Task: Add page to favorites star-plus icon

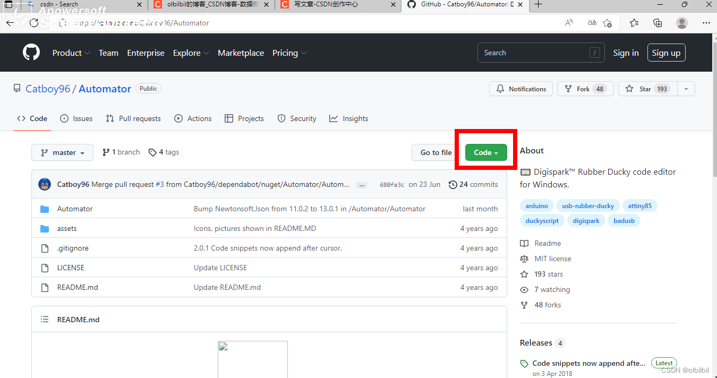Action: 607,23
